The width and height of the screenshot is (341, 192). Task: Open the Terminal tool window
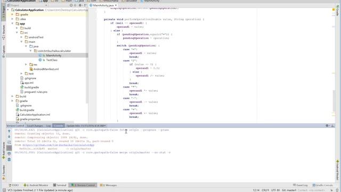pyautogui.click(x=60, y=185)
